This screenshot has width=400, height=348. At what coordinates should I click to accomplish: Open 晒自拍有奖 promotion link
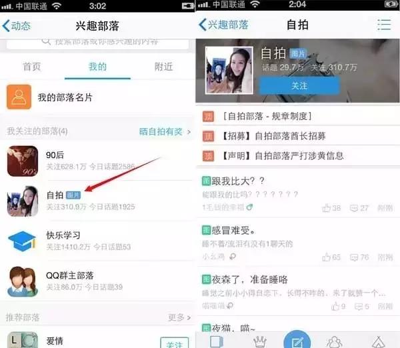(164, 131)
